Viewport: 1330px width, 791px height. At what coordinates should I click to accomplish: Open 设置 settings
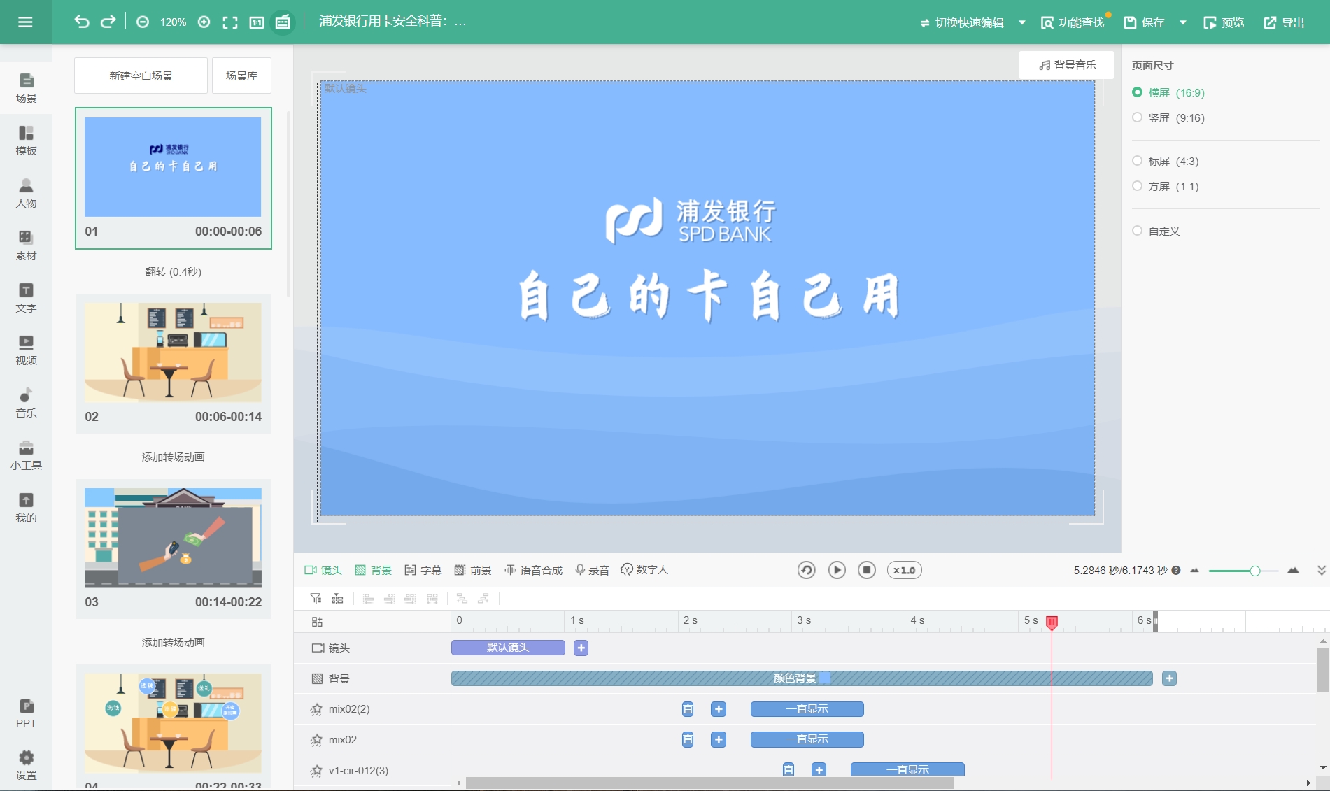point(26,765)
